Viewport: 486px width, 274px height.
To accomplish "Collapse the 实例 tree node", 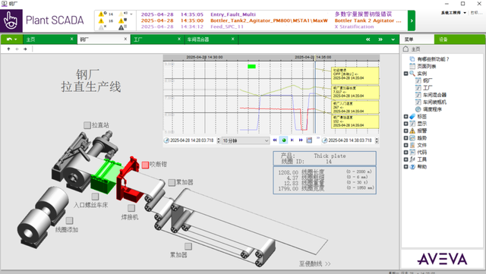I will [x=406, y=74].
